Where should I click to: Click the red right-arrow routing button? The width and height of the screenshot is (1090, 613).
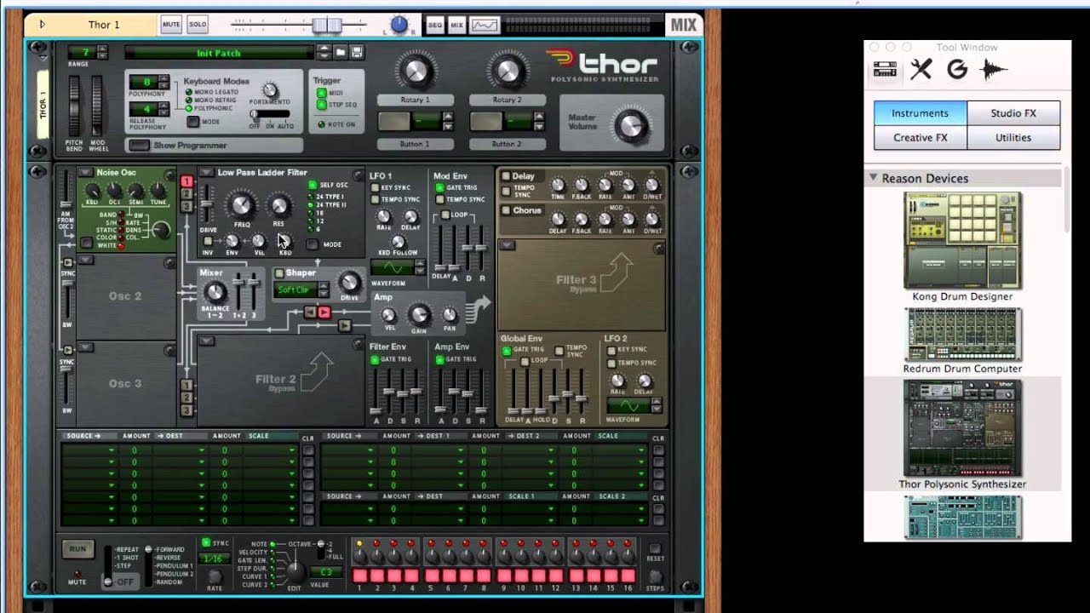[324, 312]
